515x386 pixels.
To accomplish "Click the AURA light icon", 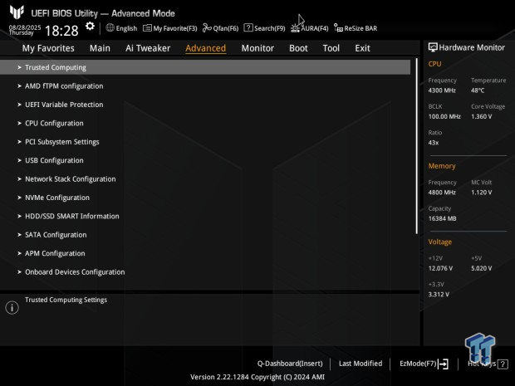I will pyautogui.click(x=295, y=28).
